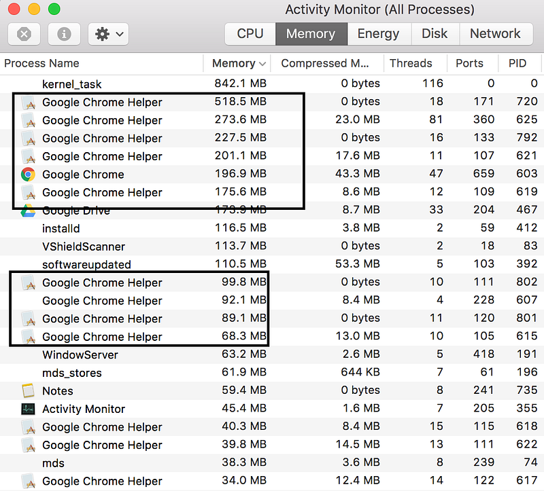This screenshot has height=491, width=544.
Task: Click the 113.7 MB memory value
Action: (241, 245)
